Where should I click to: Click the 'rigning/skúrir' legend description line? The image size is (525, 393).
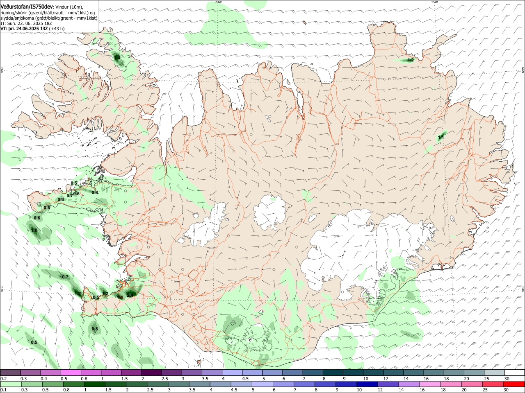[48, 12]
